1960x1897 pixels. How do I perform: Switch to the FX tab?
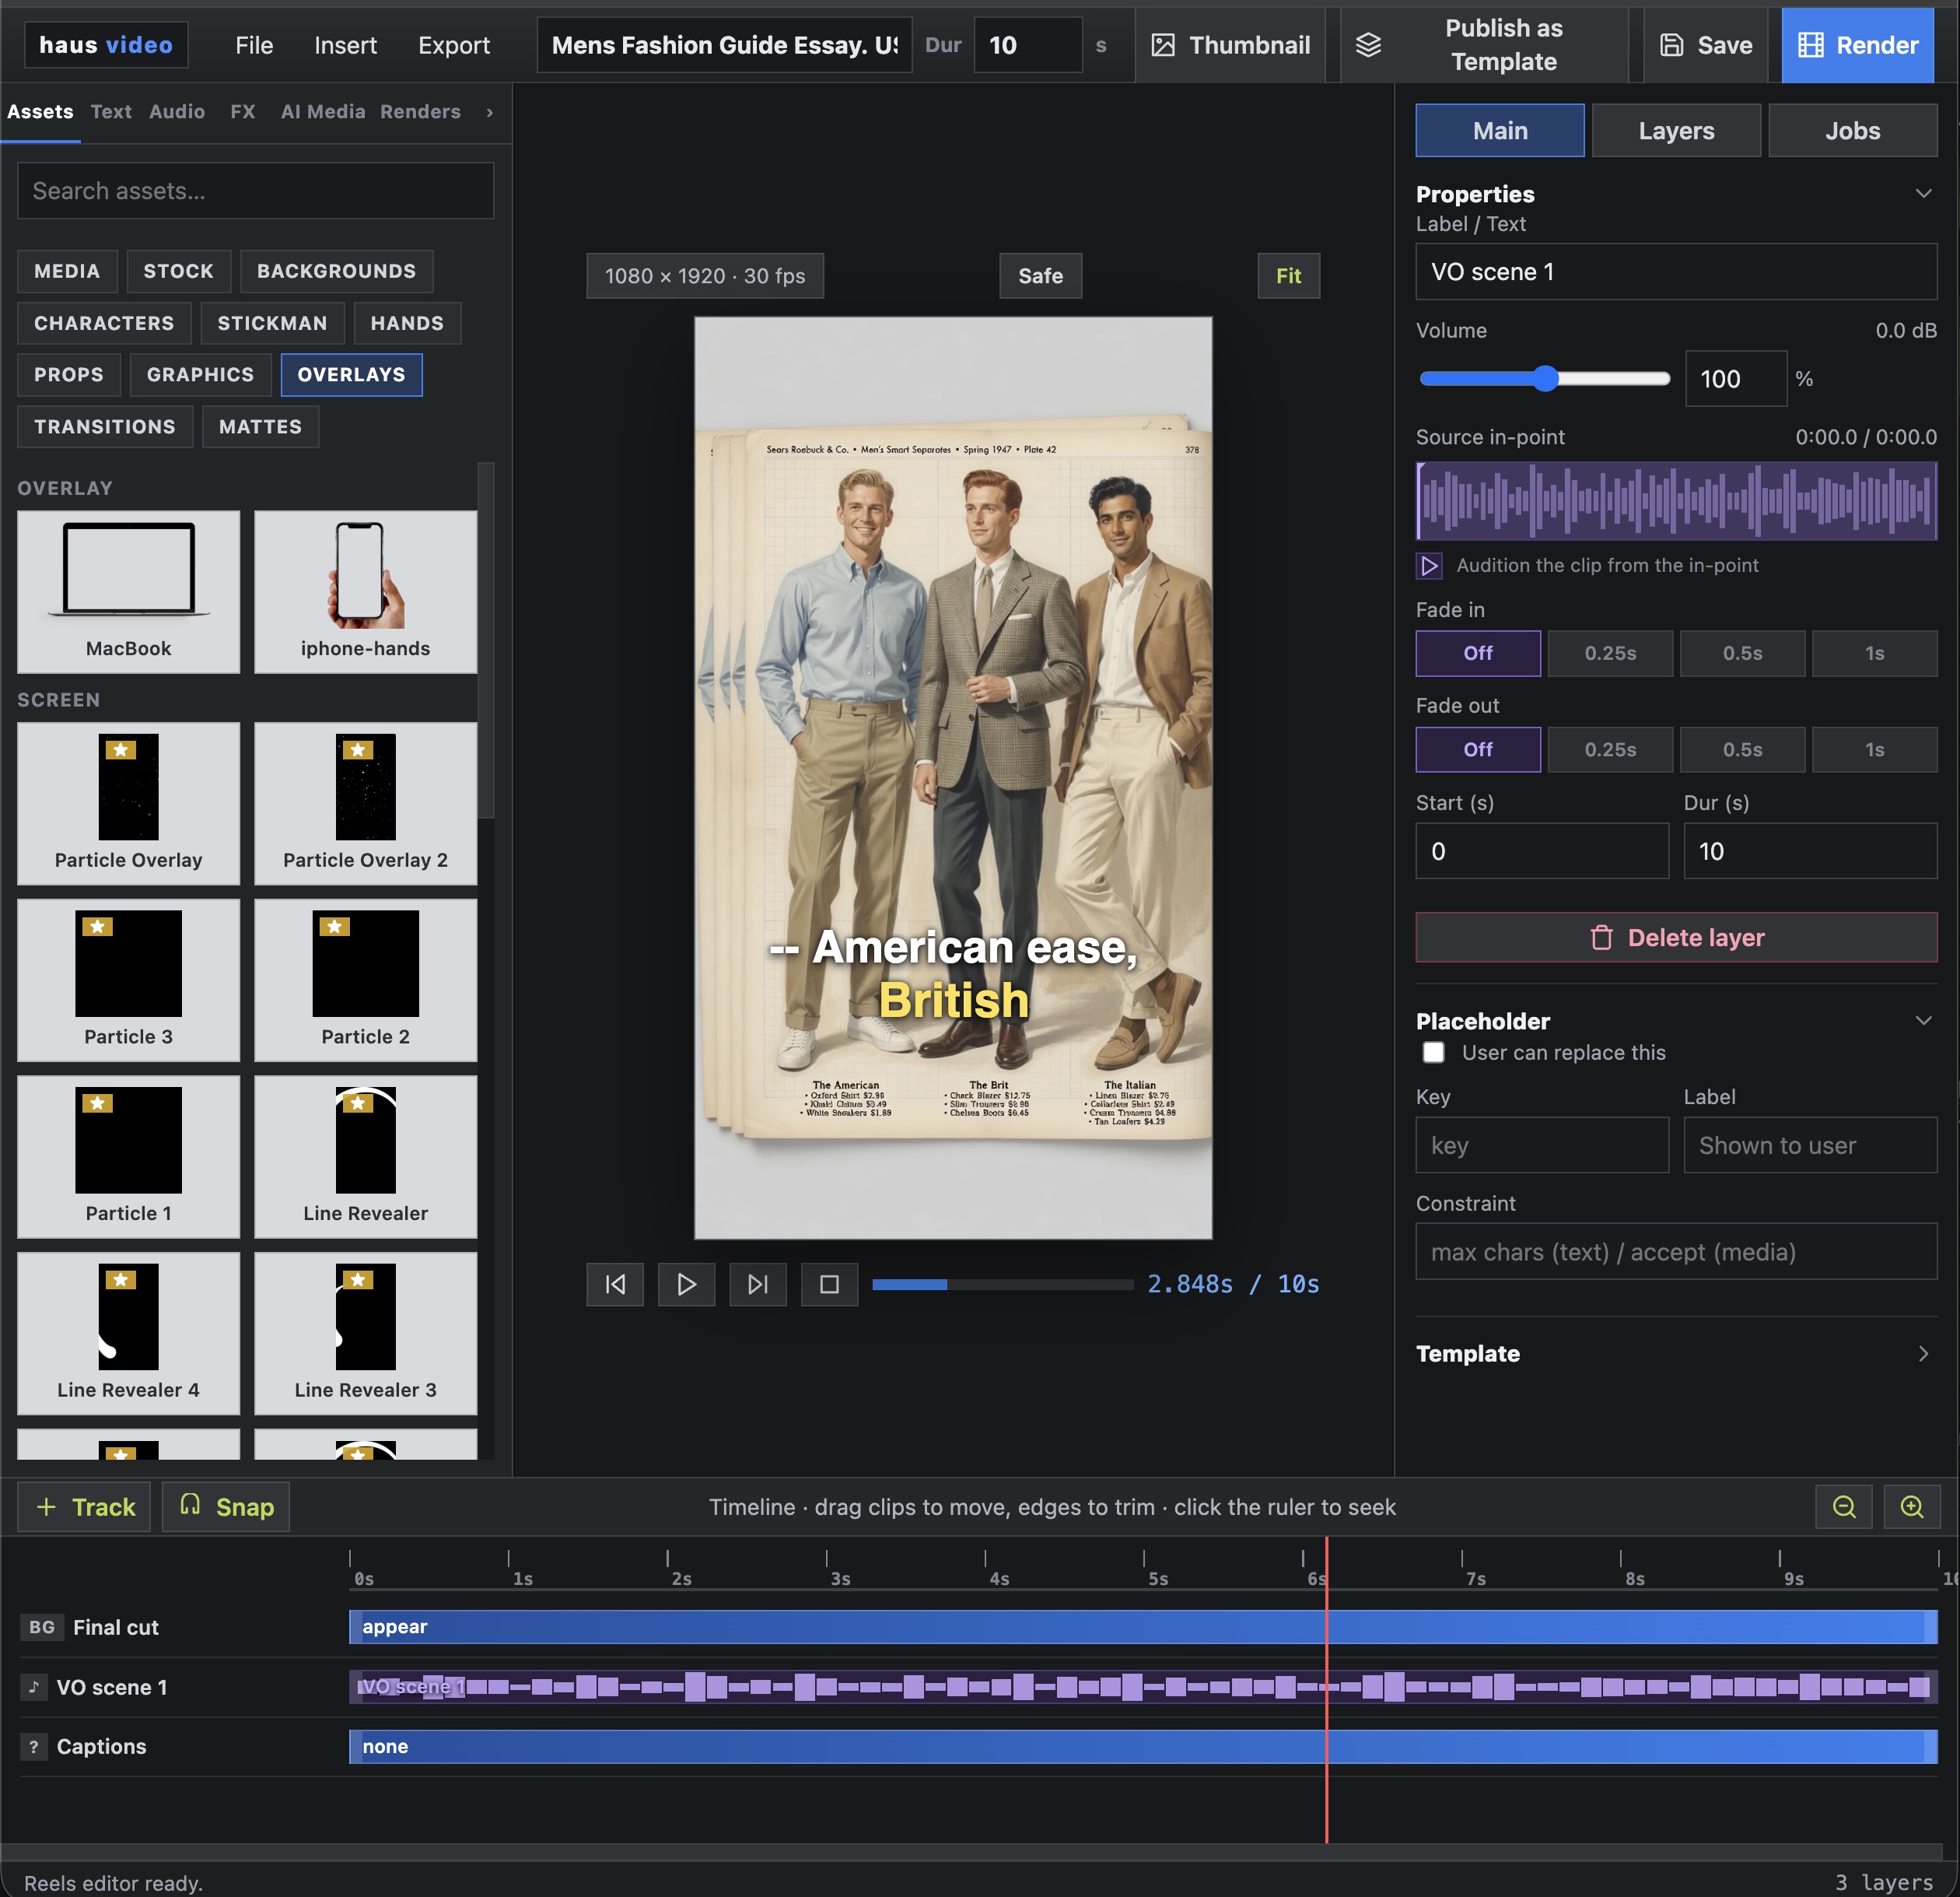(x=243, y=112)
